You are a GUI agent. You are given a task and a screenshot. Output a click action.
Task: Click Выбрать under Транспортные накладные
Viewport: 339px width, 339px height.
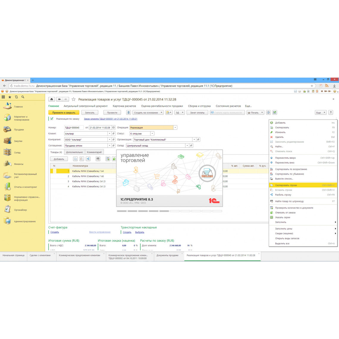(x=140, y=232)
